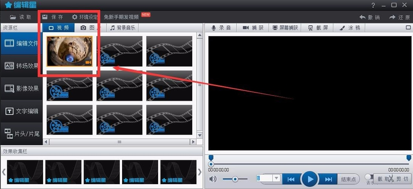The height and width of the screenshot is (189, 413).
Task: Click the volume slider handle
Action: coord(235,179)
